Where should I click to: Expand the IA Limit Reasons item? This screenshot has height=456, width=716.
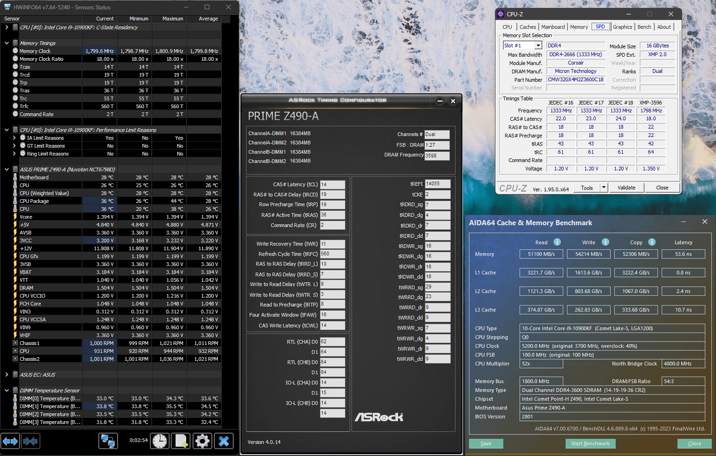pos(14,138)
